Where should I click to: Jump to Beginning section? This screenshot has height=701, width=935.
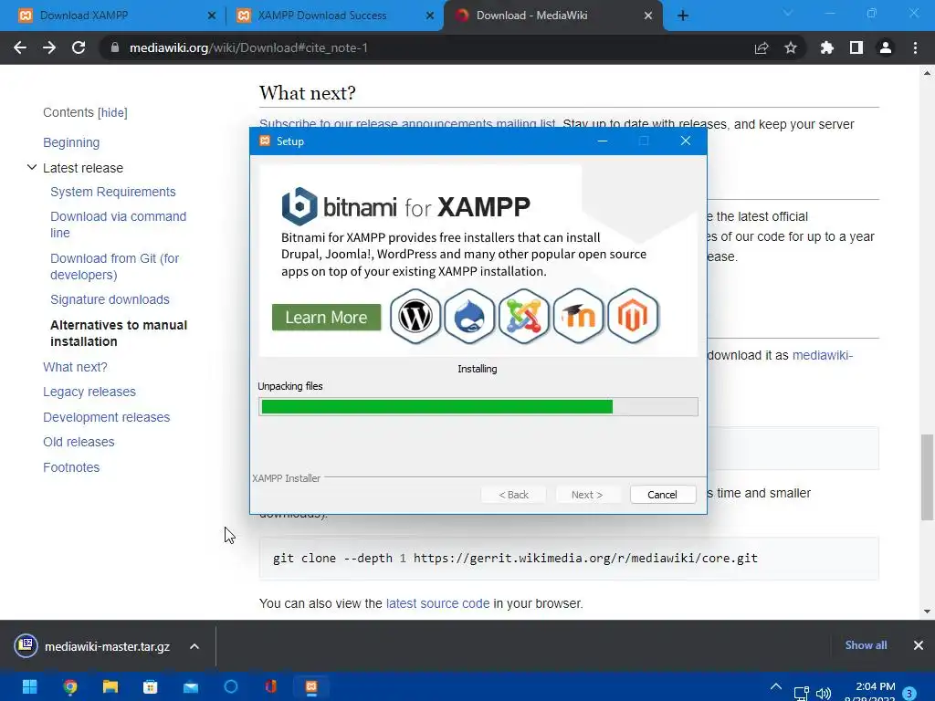[x=71, y=142]
